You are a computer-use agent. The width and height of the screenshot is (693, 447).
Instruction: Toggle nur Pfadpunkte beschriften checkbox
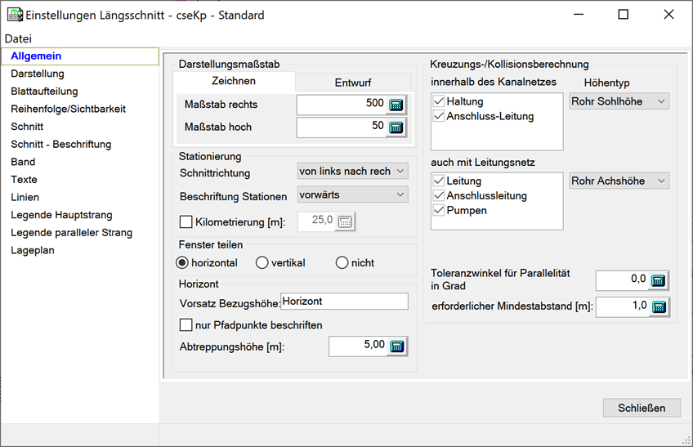click(x=186, y=325)
